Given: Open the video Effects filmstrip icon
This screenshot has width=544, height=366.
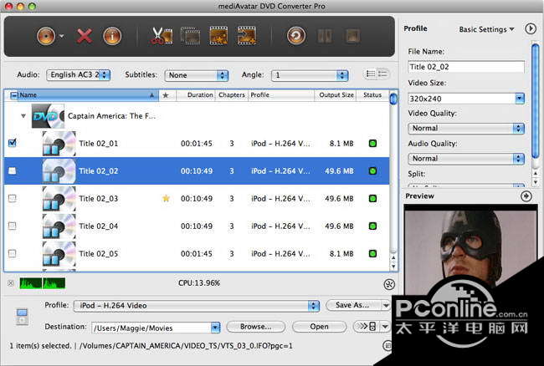Looking at the screenshot, I should 218,36.
